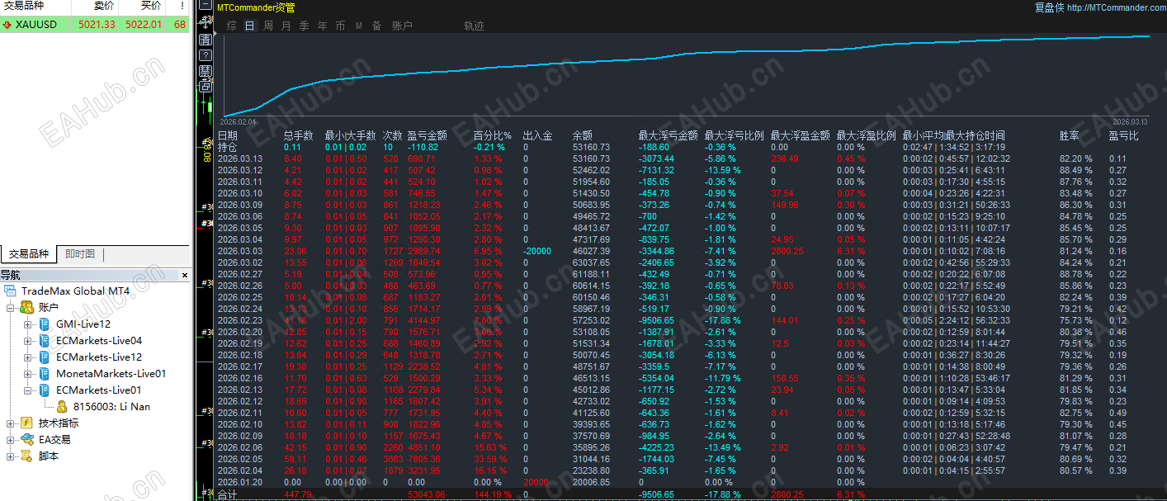Click the GMI-Live12 server icon

coord(45,324)
